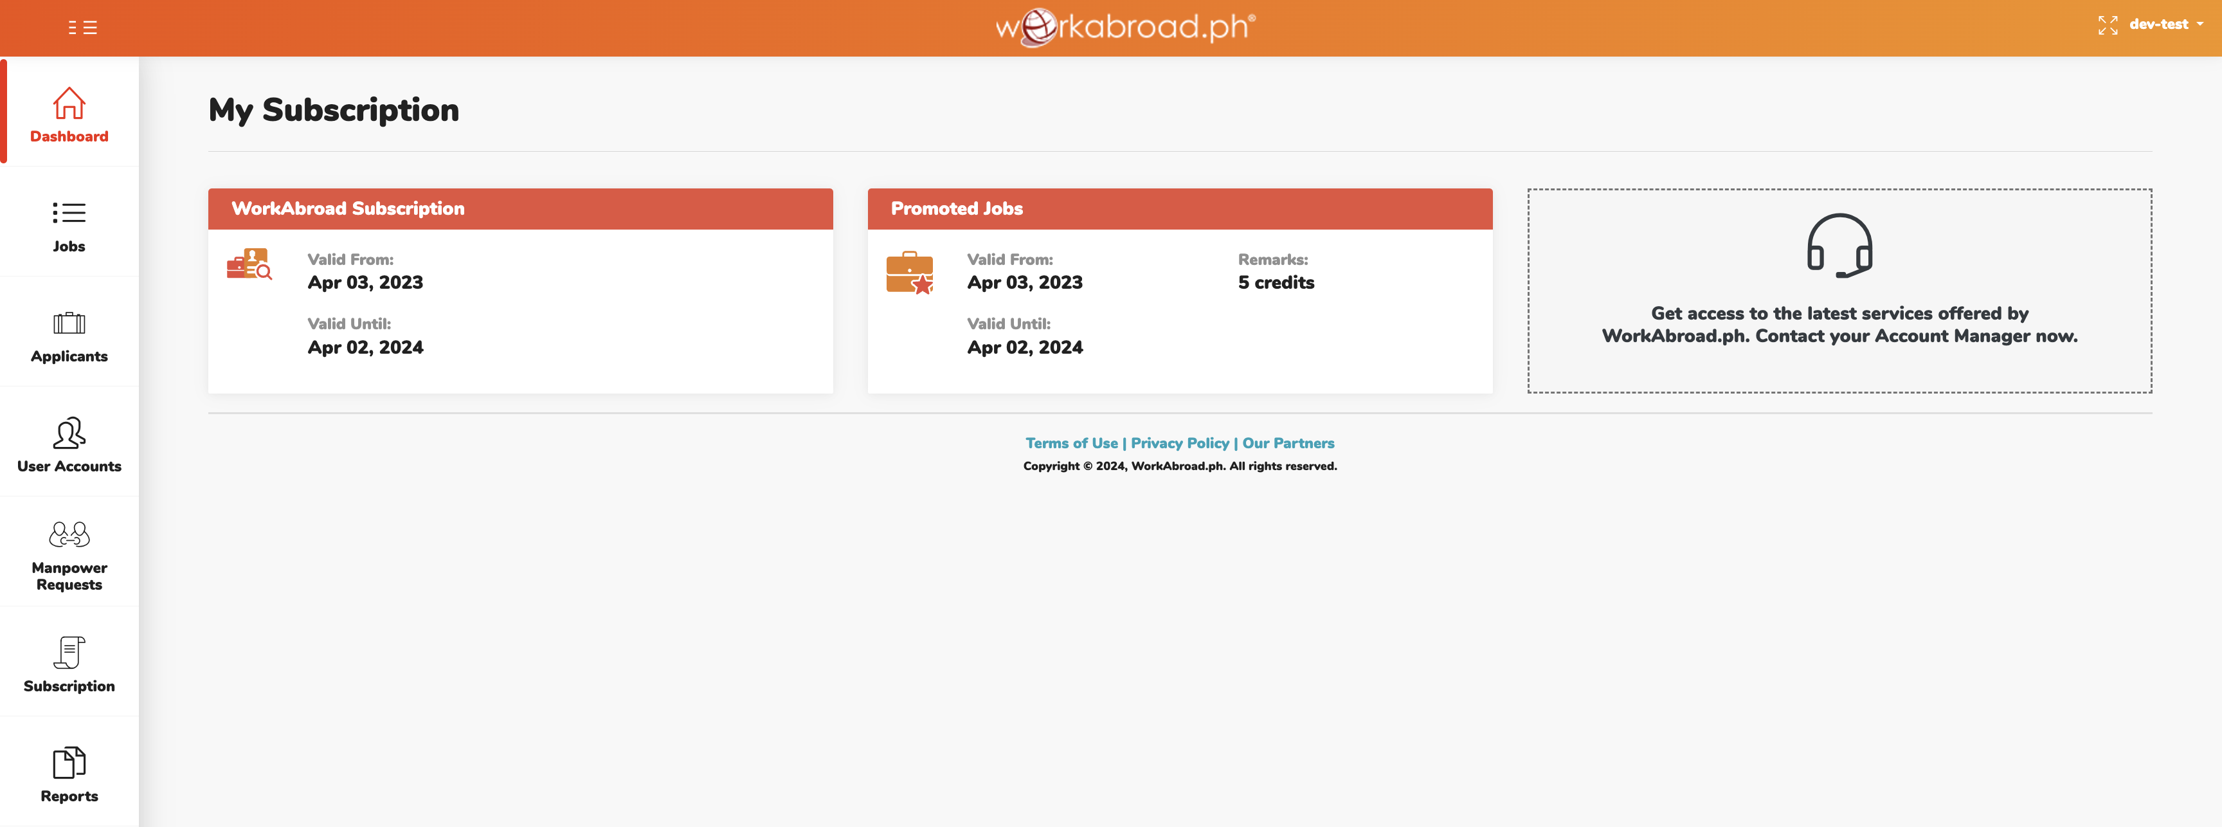
Task: Open the Reports documents icon
Action: (x=69, y=762)
